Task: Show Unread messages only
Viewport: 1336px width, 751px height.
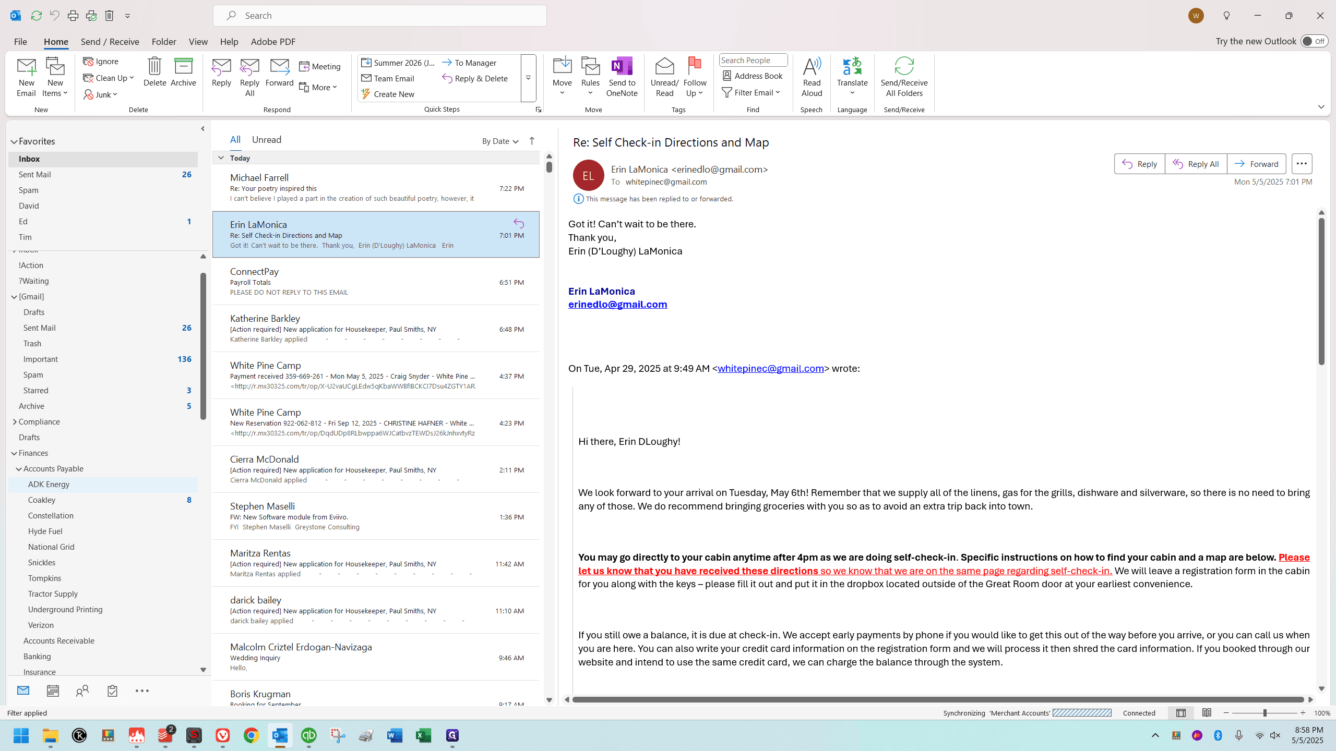Action: [266, 140]
